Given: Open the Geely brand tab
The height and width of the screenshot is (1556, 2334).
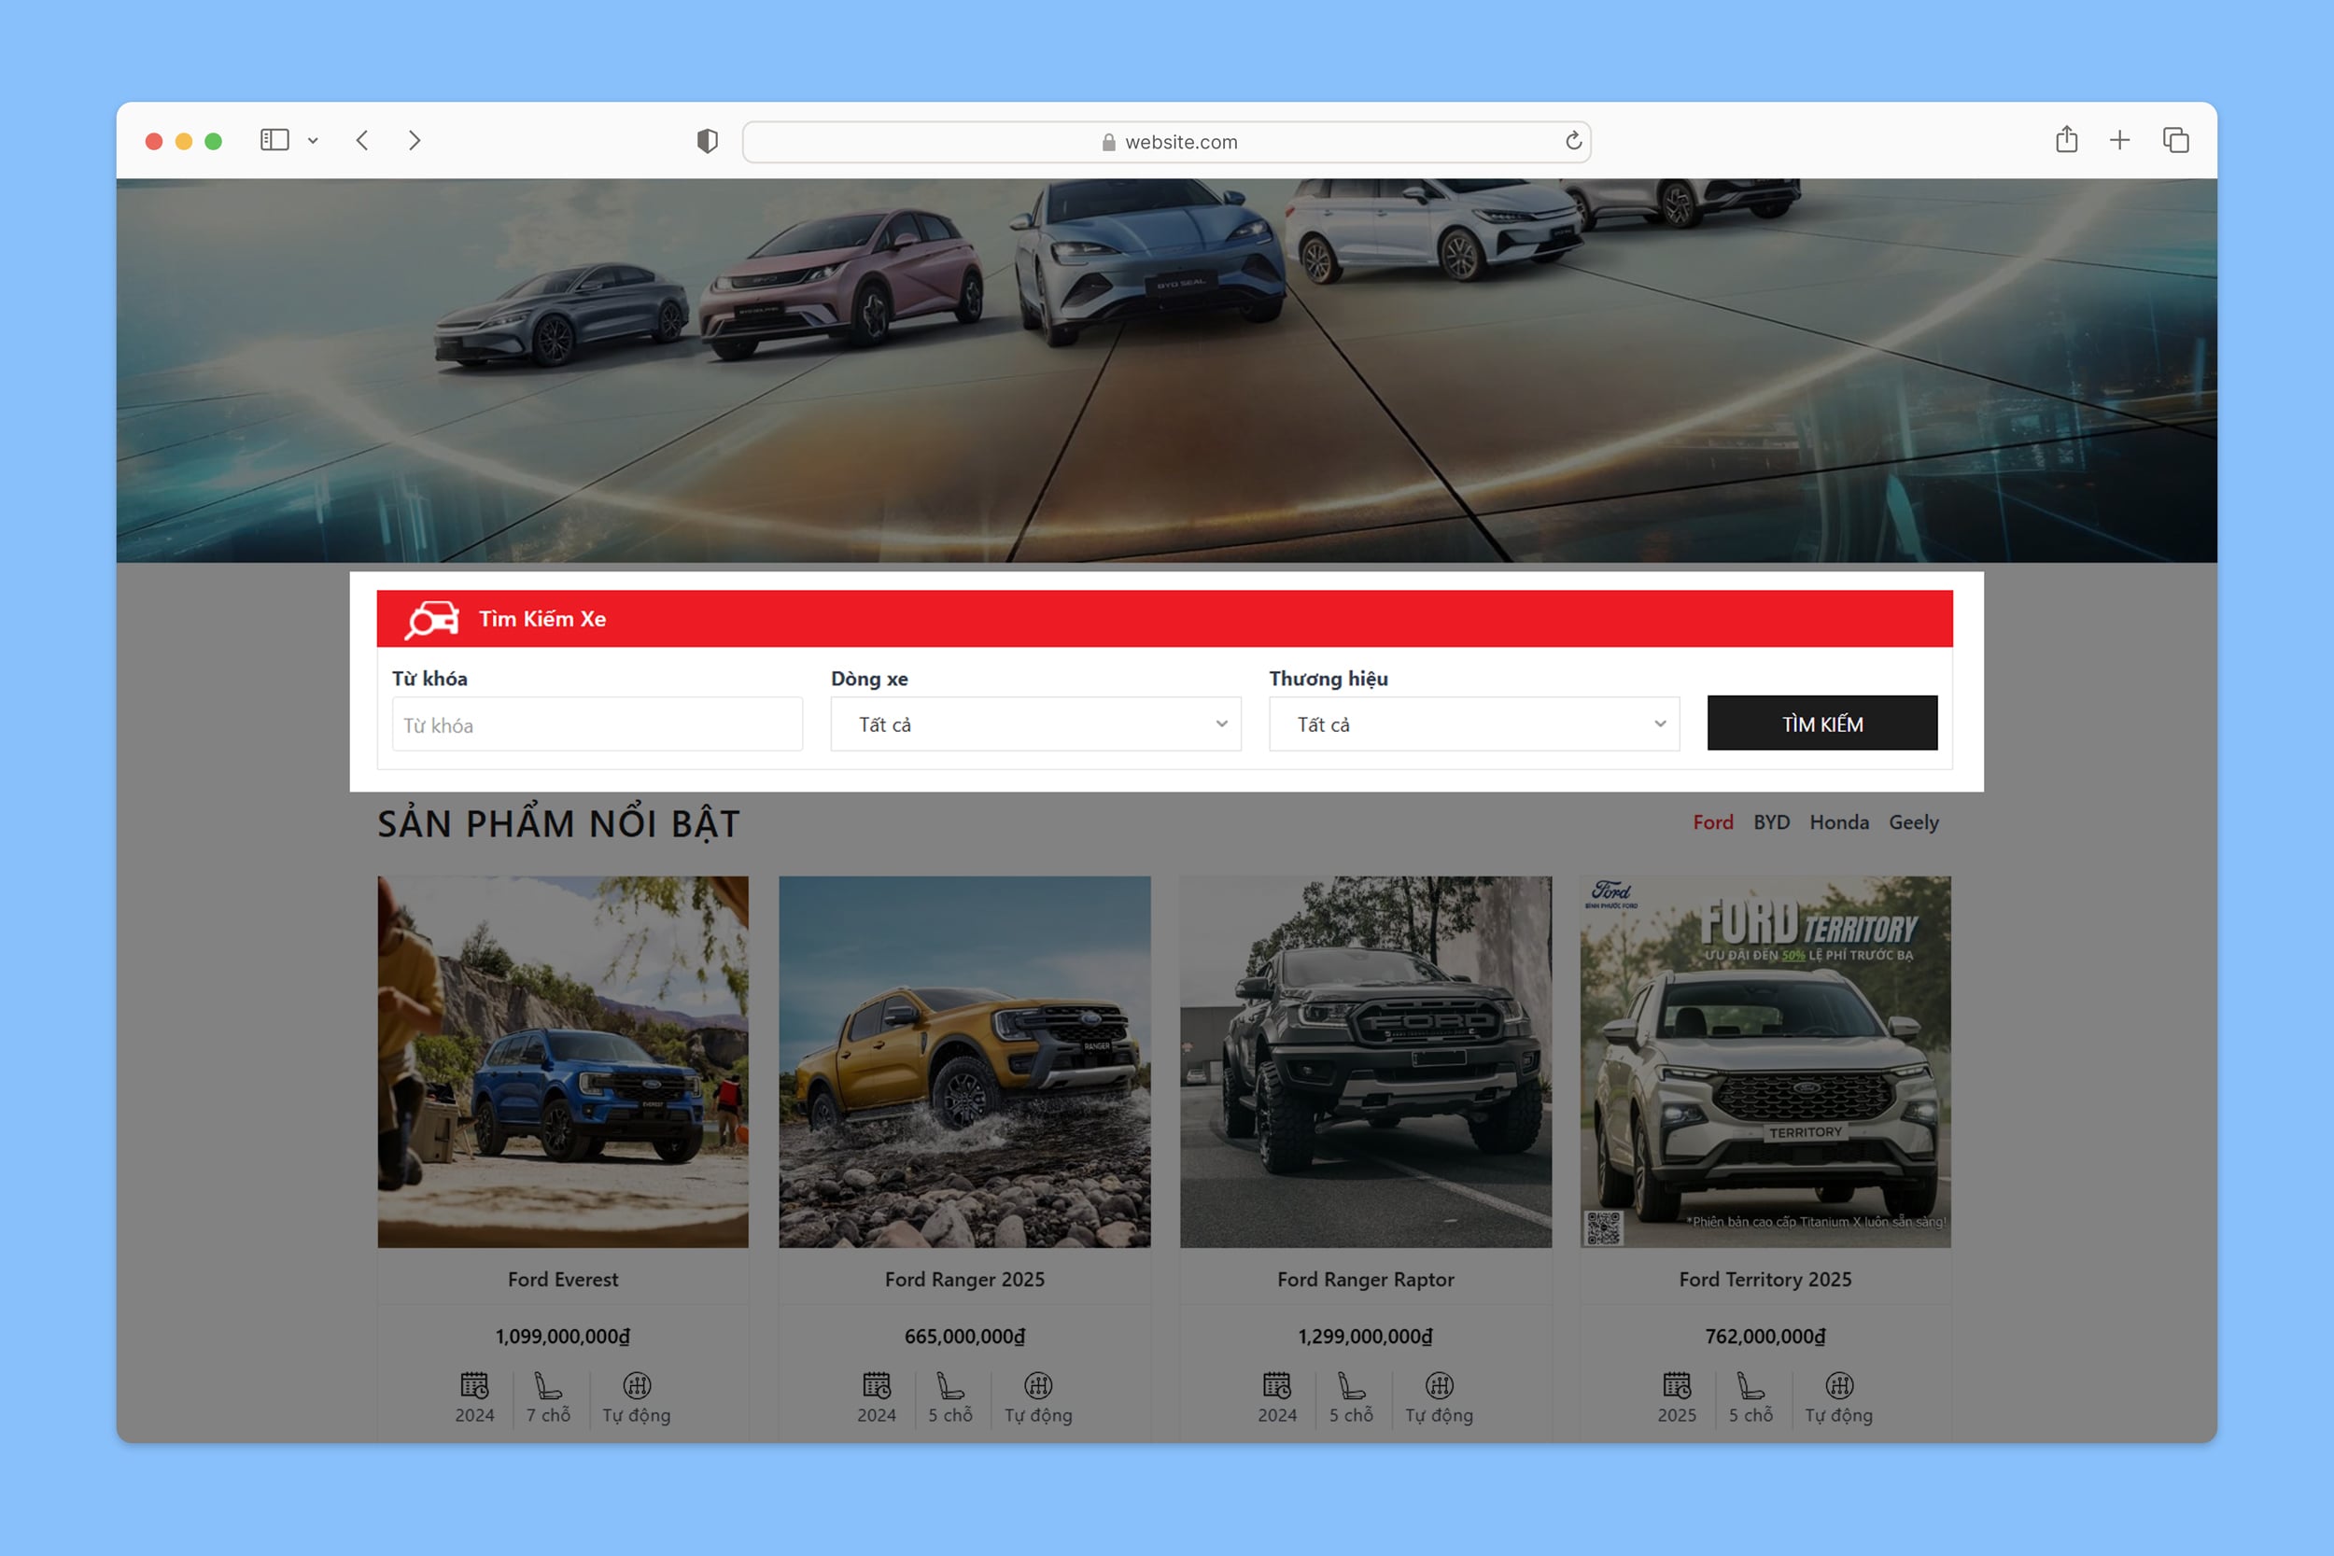Looking at the screenshot, I should [x=1913, y=822].
